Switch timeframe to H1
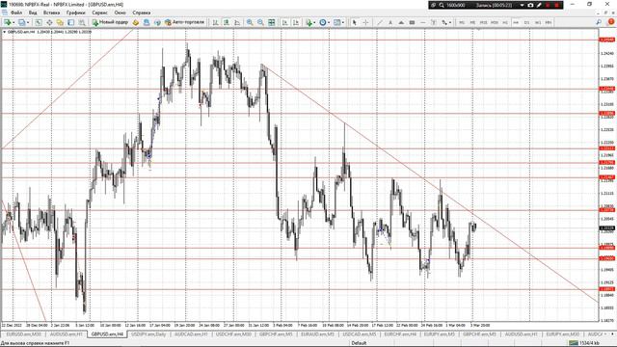 tap(505, 22)
